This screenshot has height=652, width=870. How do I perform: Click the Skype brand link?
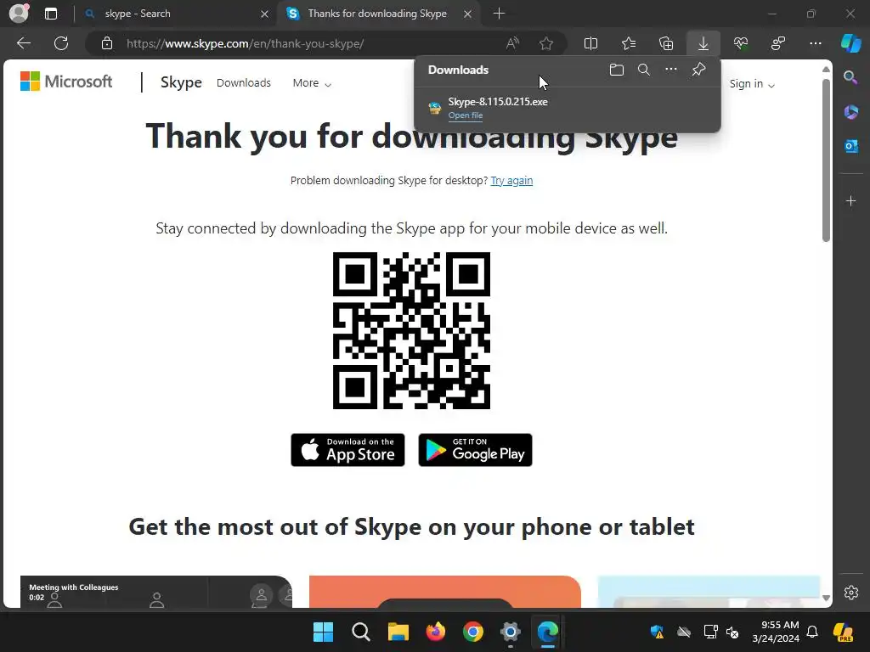pyautogui.click(x=181, y=82)
